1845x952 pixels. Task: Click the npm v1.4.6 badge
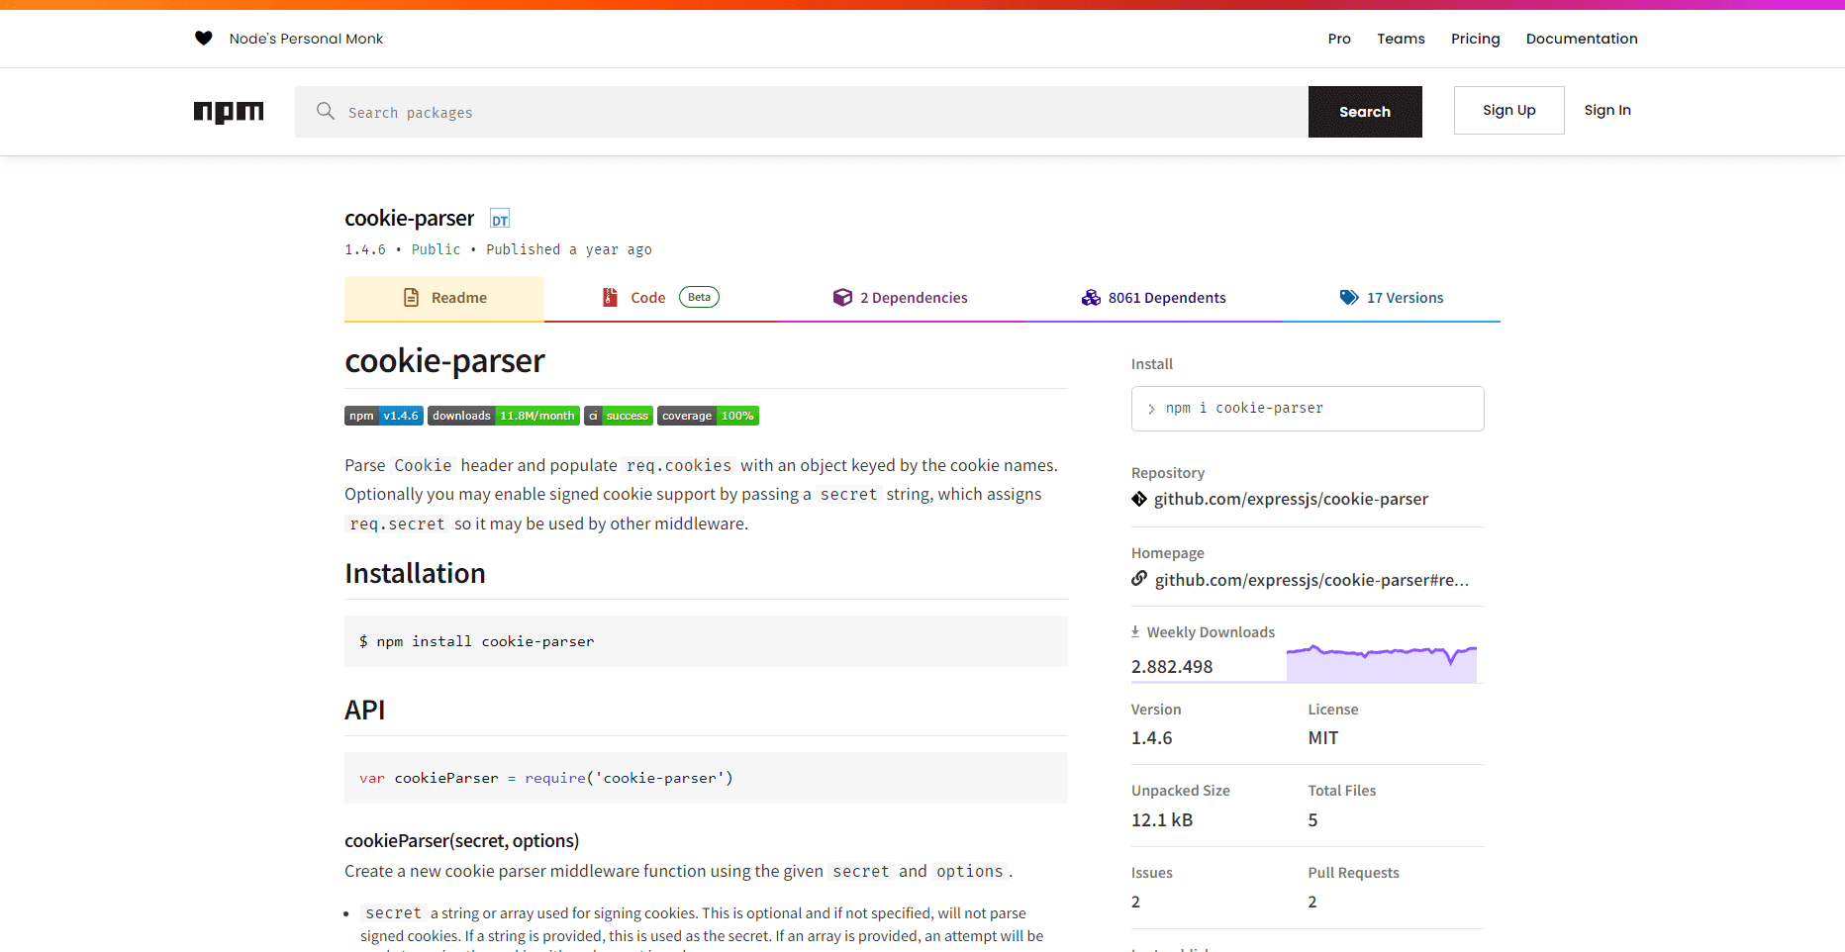pos(384,416)
